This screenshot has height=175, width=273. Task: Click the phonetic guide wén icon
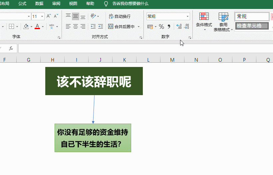pyautogui.click(x=52, y=27)
